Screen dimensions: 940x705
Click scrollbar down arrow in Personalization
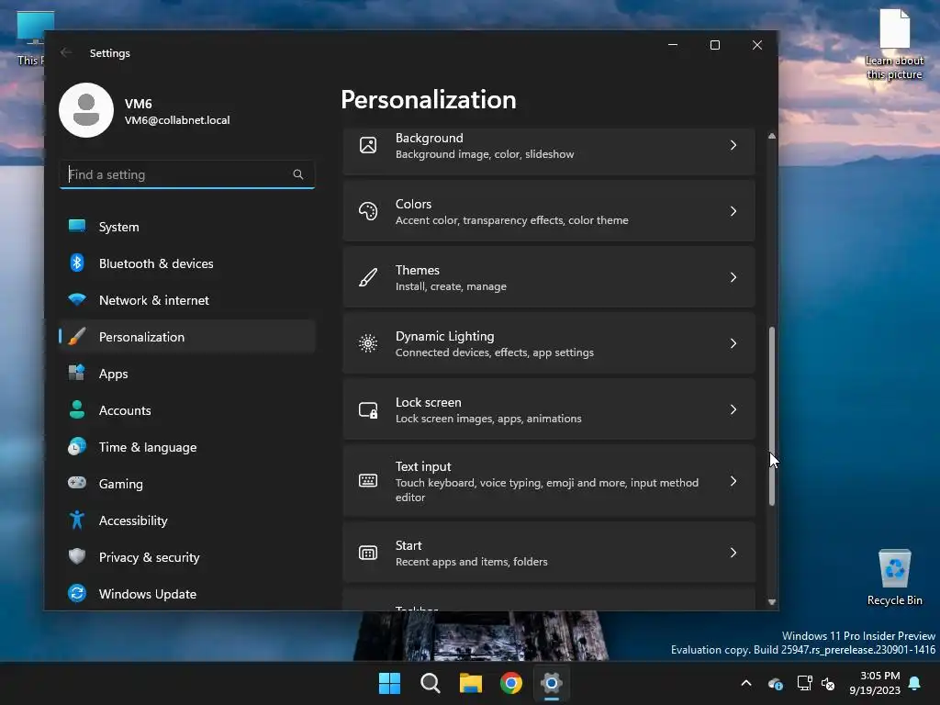(x=771, y=602)
